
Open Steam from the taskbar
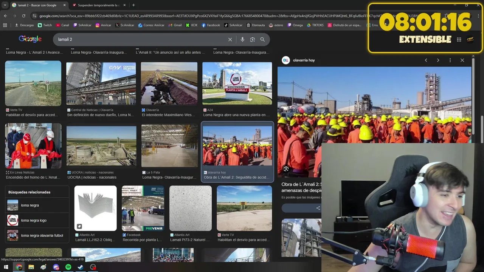[x=81, y=267]
